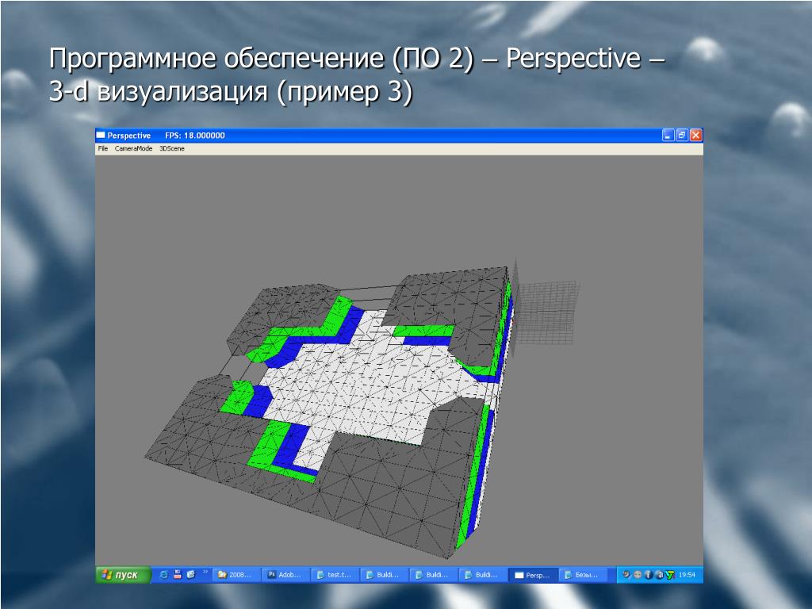Viewport: 812px width, 609px height.
Task: Open the пуск Start button
Action: [x=123, y=575]
